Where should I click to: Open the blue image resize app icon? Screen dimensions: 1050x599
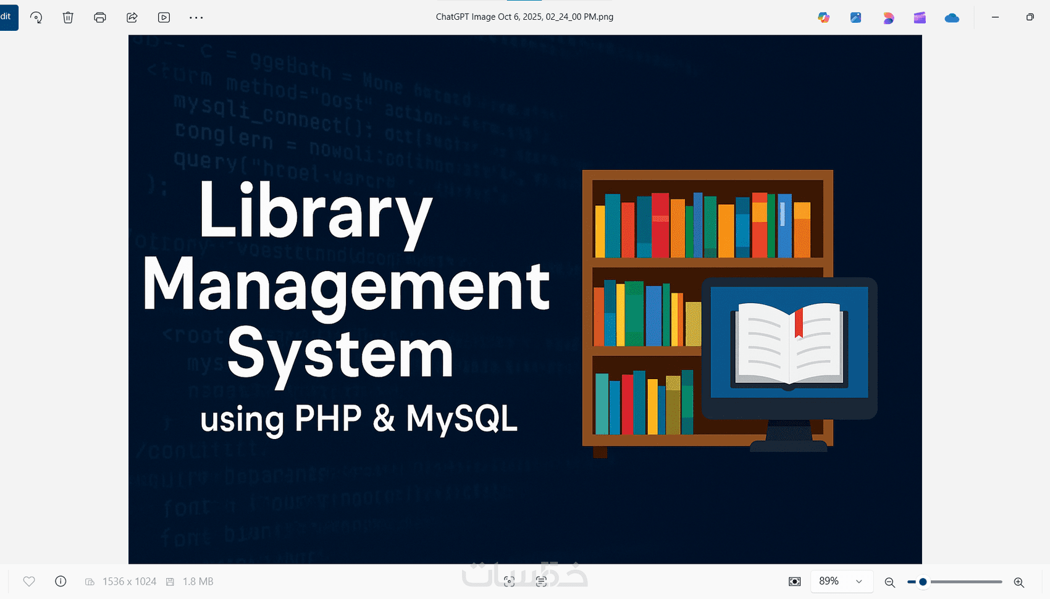856,17
